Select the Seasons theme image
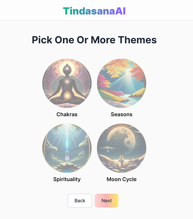This screenshot has width=193, height=219. point(122,83)
